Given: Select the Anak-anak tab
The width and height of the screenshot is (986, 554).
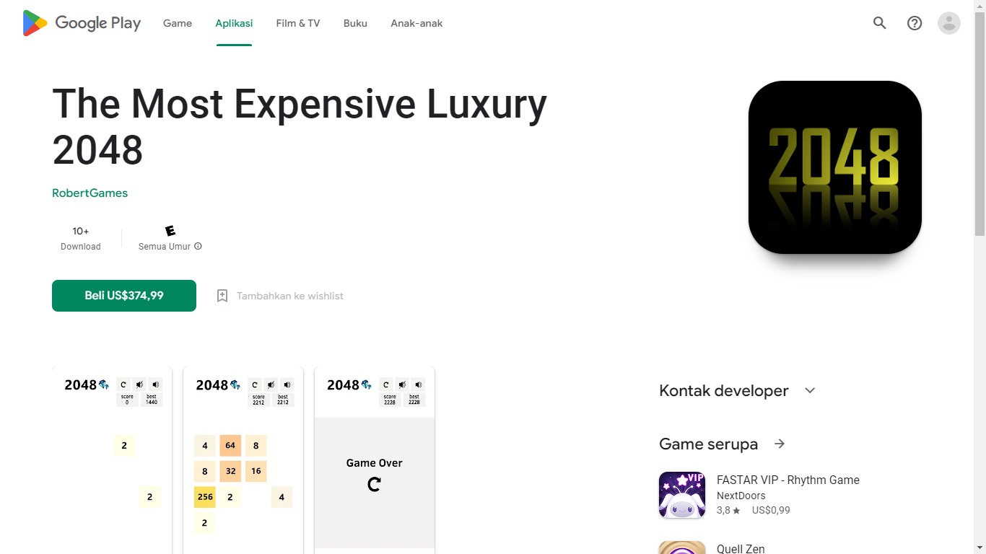Looking at the screenshot, I should (416, 23).
